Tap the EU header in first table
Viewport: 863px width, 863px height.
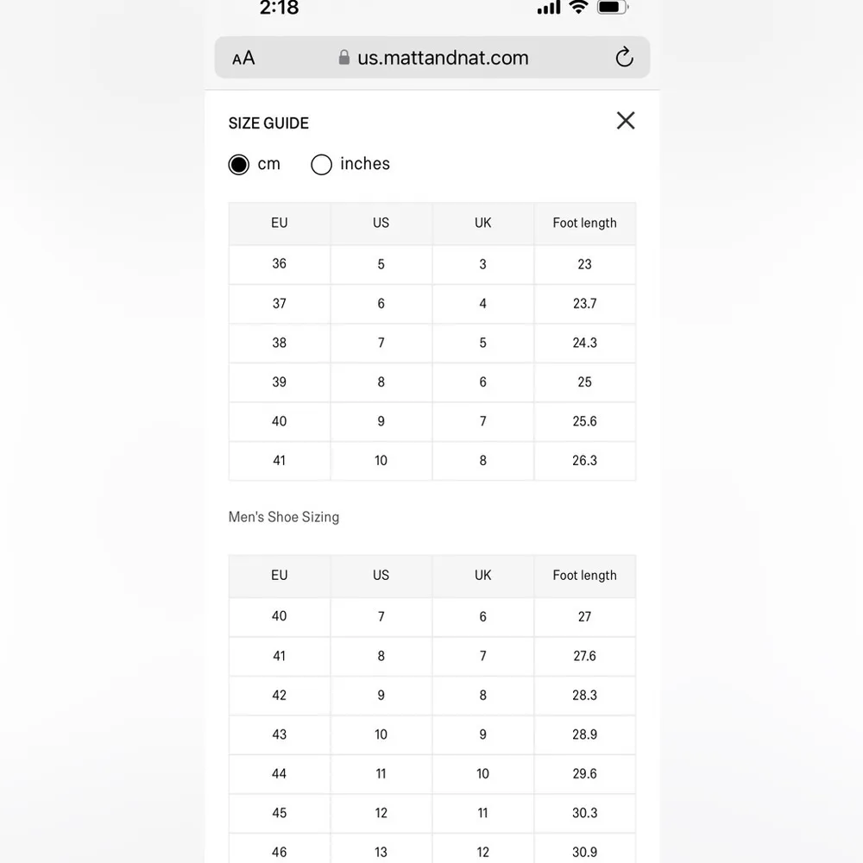pyautogui.click(x=279, y=223)
